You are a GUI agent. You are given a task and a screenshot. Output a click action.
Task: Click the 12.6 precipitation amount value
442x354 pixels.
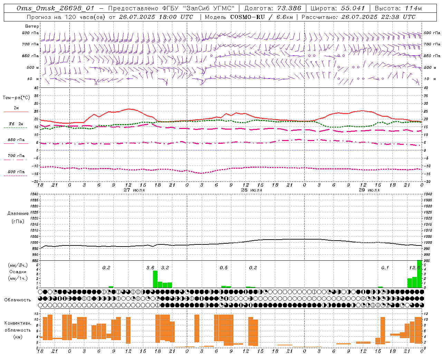[414, 268]
